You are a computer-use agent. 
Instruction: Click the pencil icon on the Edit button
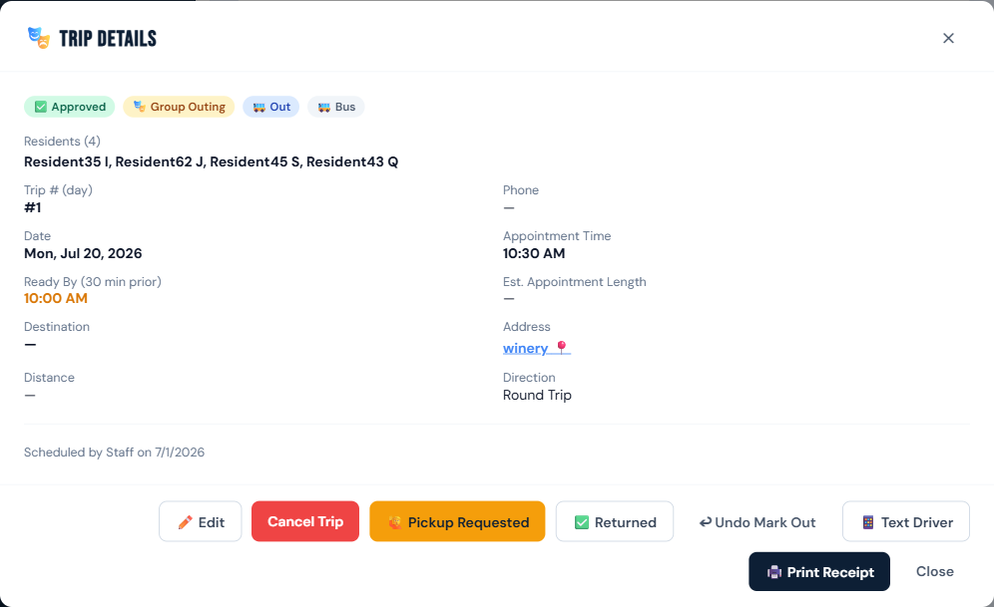click(185, 522)
